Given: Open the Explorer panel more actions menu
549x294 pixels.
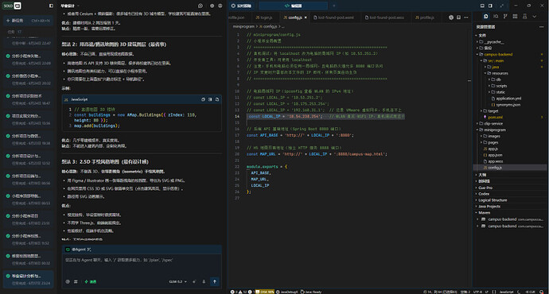Looking at the screenshot, I should tap(541, 27).
